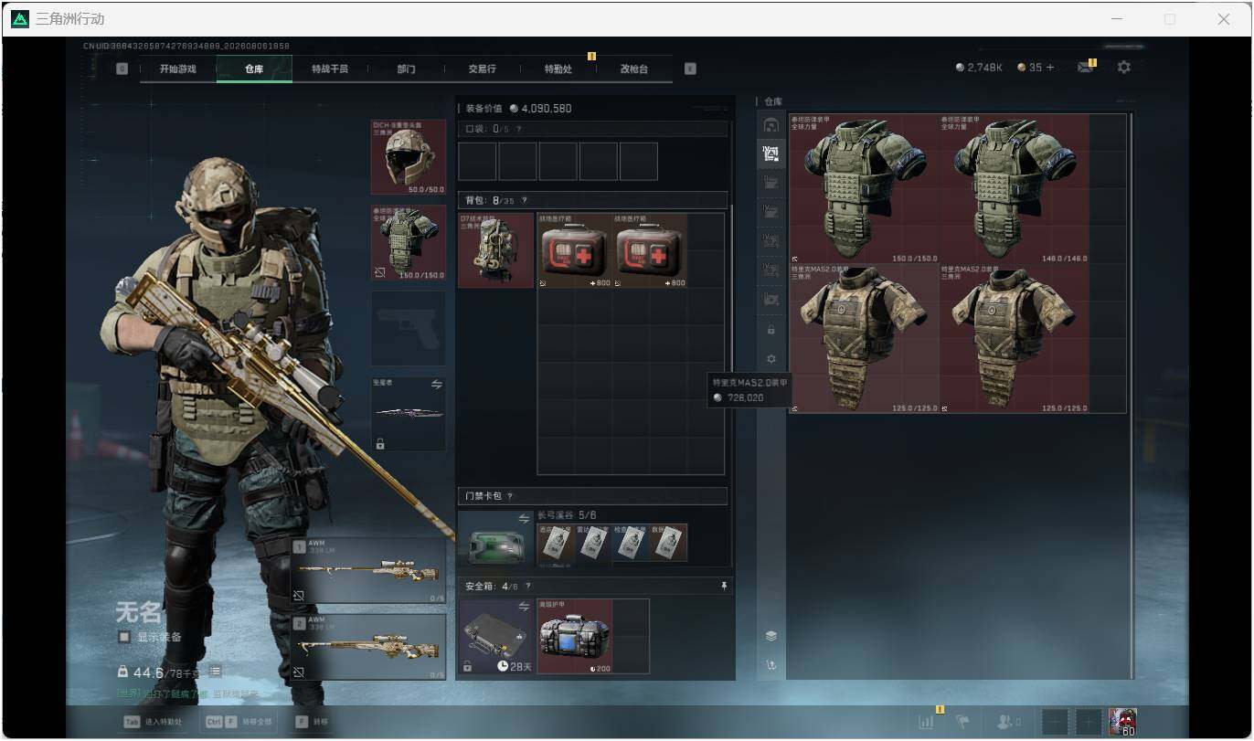Image resolution: width=1254 pixels, height=741 pixels.
Task: Toggle the 显示装备 checkbox
Action: [x=123, y=637]
